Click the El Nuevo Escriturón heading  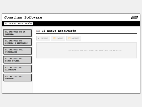tap(59, 31)
